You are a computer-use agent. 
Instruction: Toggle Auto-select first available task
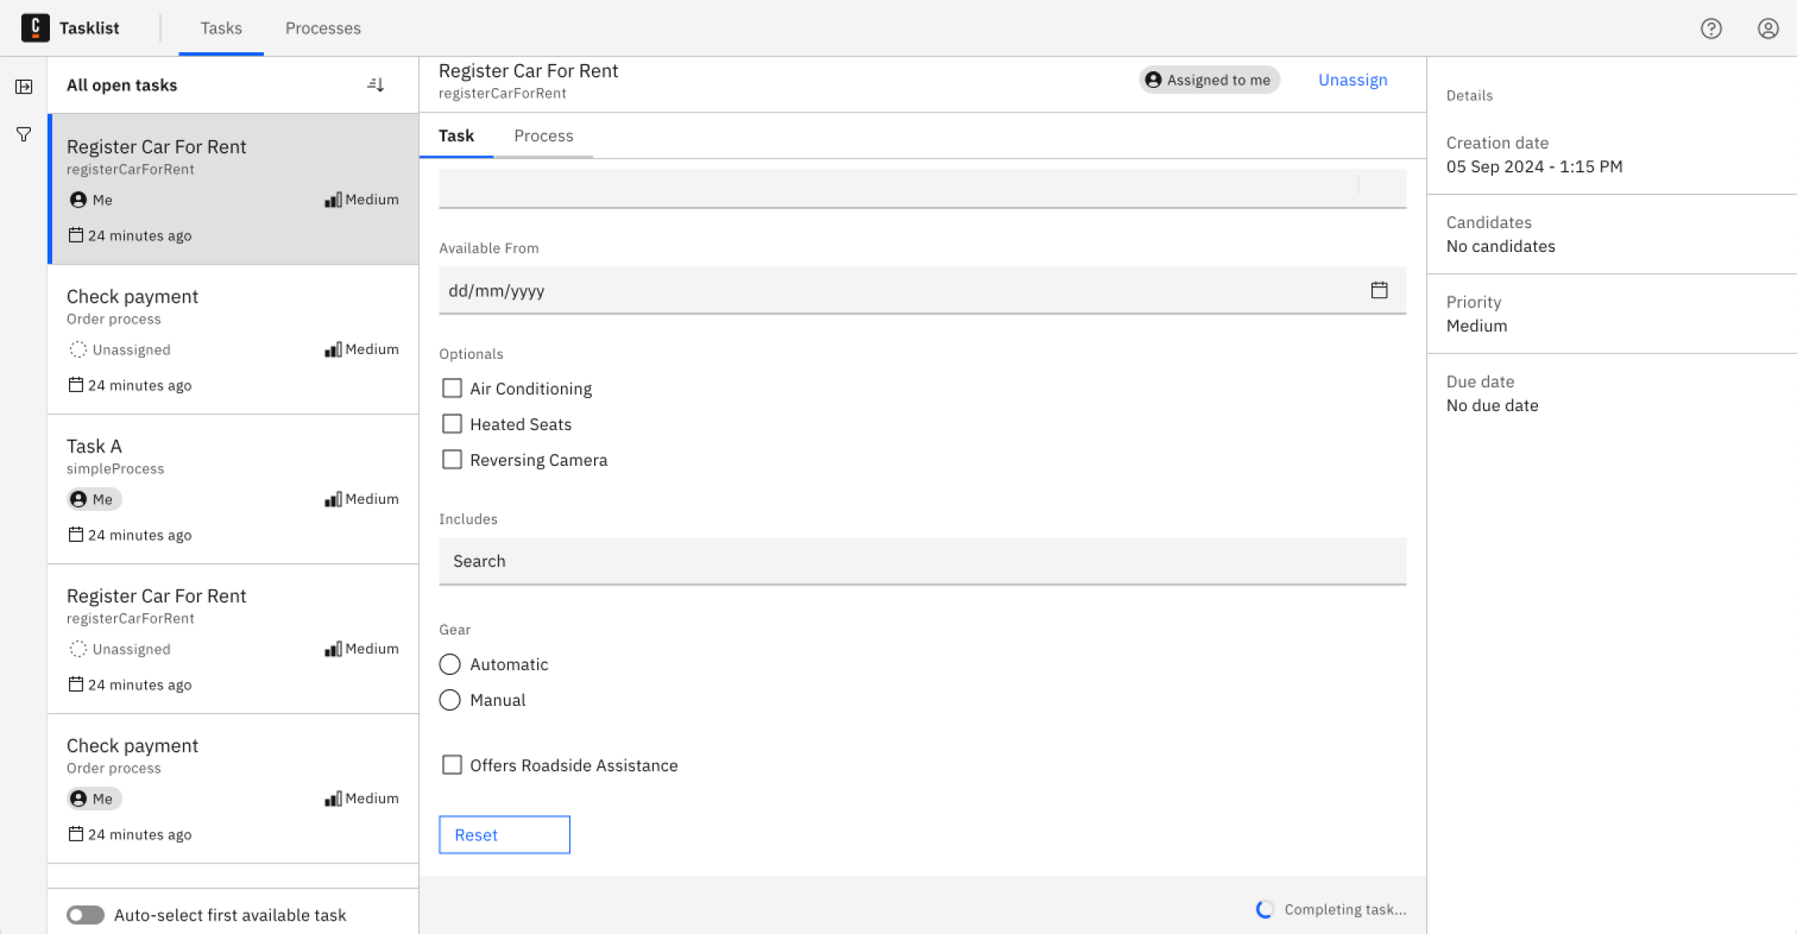(x=85, y=915)
